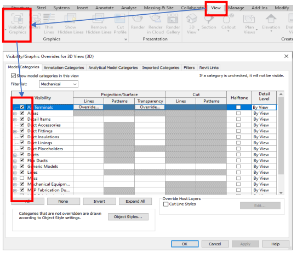Open Object Styles settings
Viewport: 297px width, 253px height.
[x=128, y=217]
